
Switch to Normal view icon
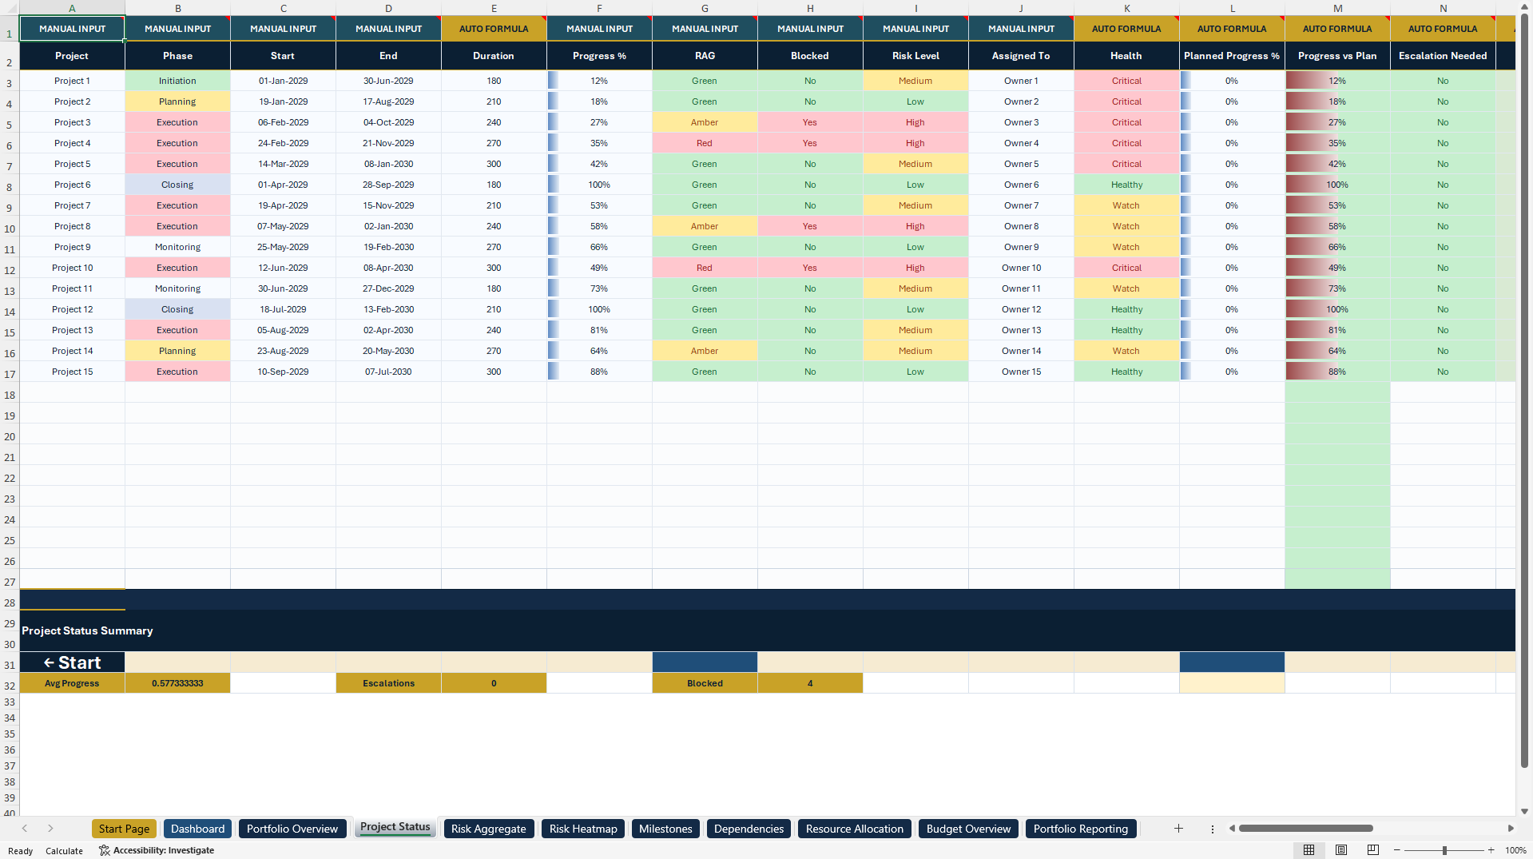(1309, 850)
